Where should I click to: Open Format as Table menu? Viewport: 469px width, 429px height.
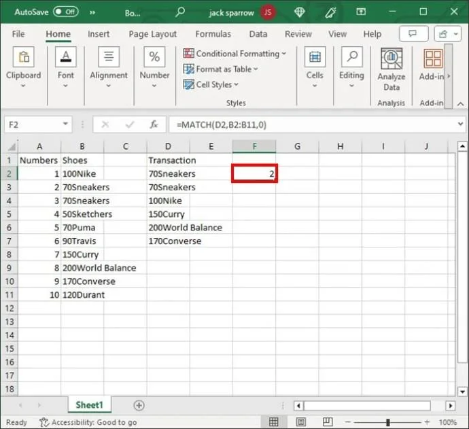click(220, 69)
